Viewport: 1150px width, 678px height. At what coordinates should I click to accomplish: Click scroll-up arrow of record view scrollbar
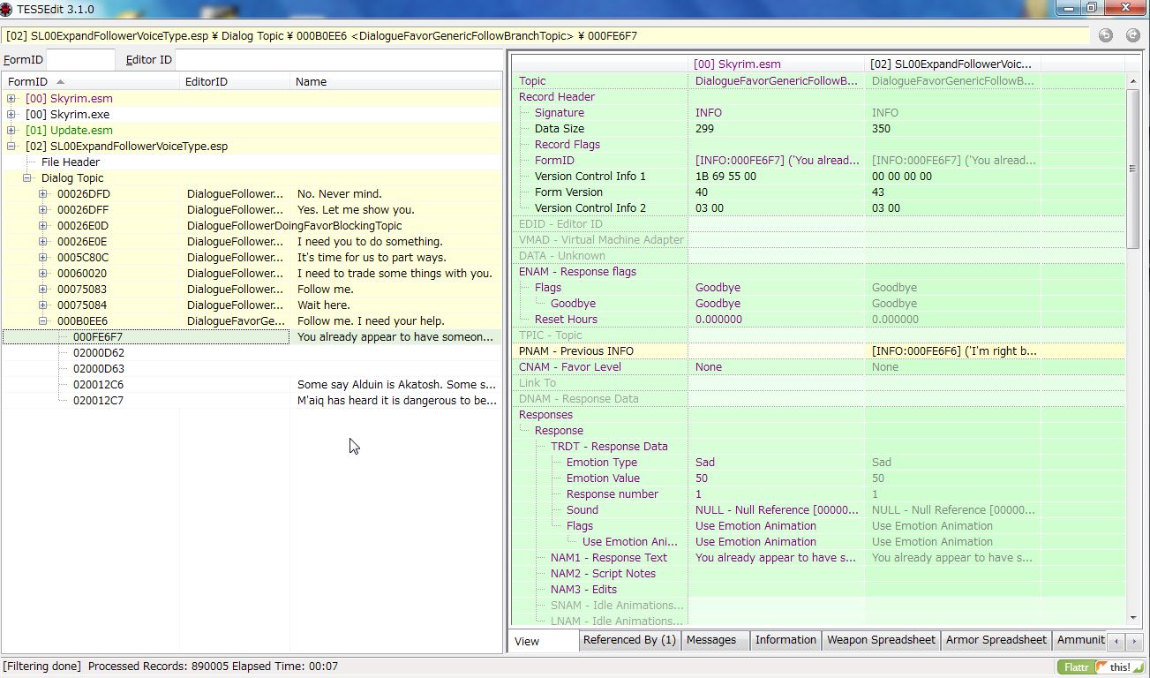pyautogui.click(x=1133, y=81)
